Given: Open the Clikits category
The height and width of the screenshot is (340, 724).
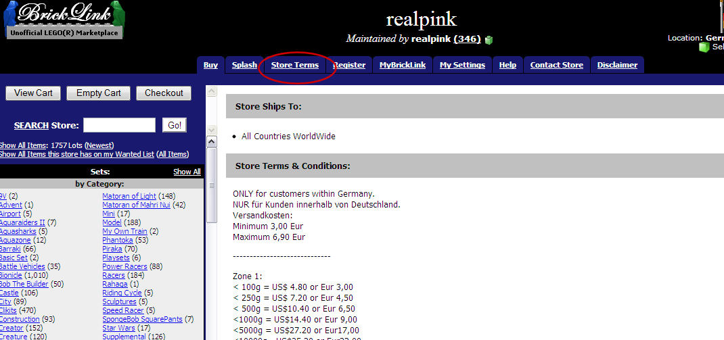Looking at the screenshot, I should coord(8,310).
